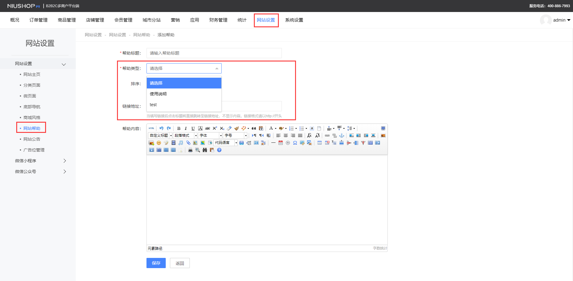The width and height of the screenshot is (573, 281).
Task: Toggle superscript formatting
Action: click(x=215, y=128)
